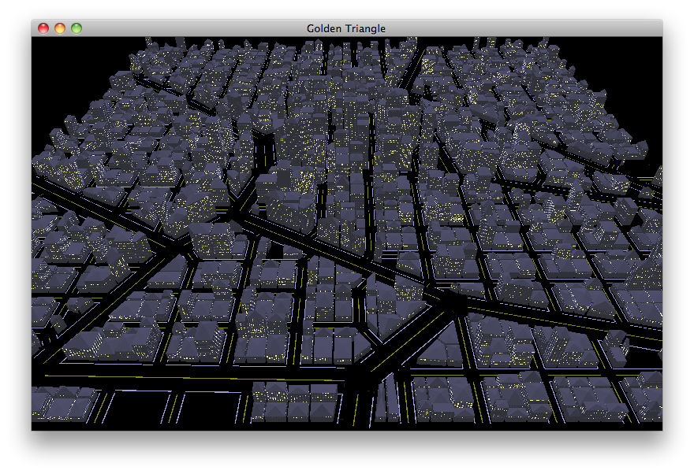This screenshot has width=694, height=474.
Task: Click empty title bar area right of title
Action: (x=536, y=28)
